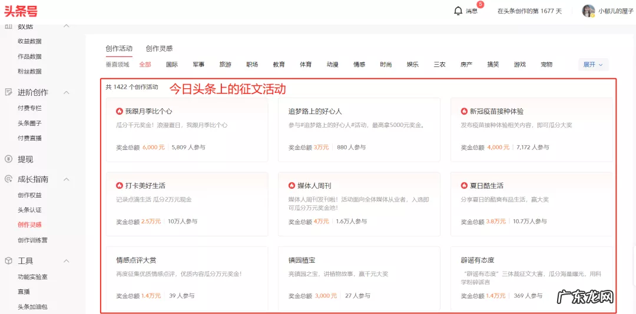This screenshot has width=636, height=314.
Task: Collapse the 进阶创作 section chevron
Action: pos(67,92)
